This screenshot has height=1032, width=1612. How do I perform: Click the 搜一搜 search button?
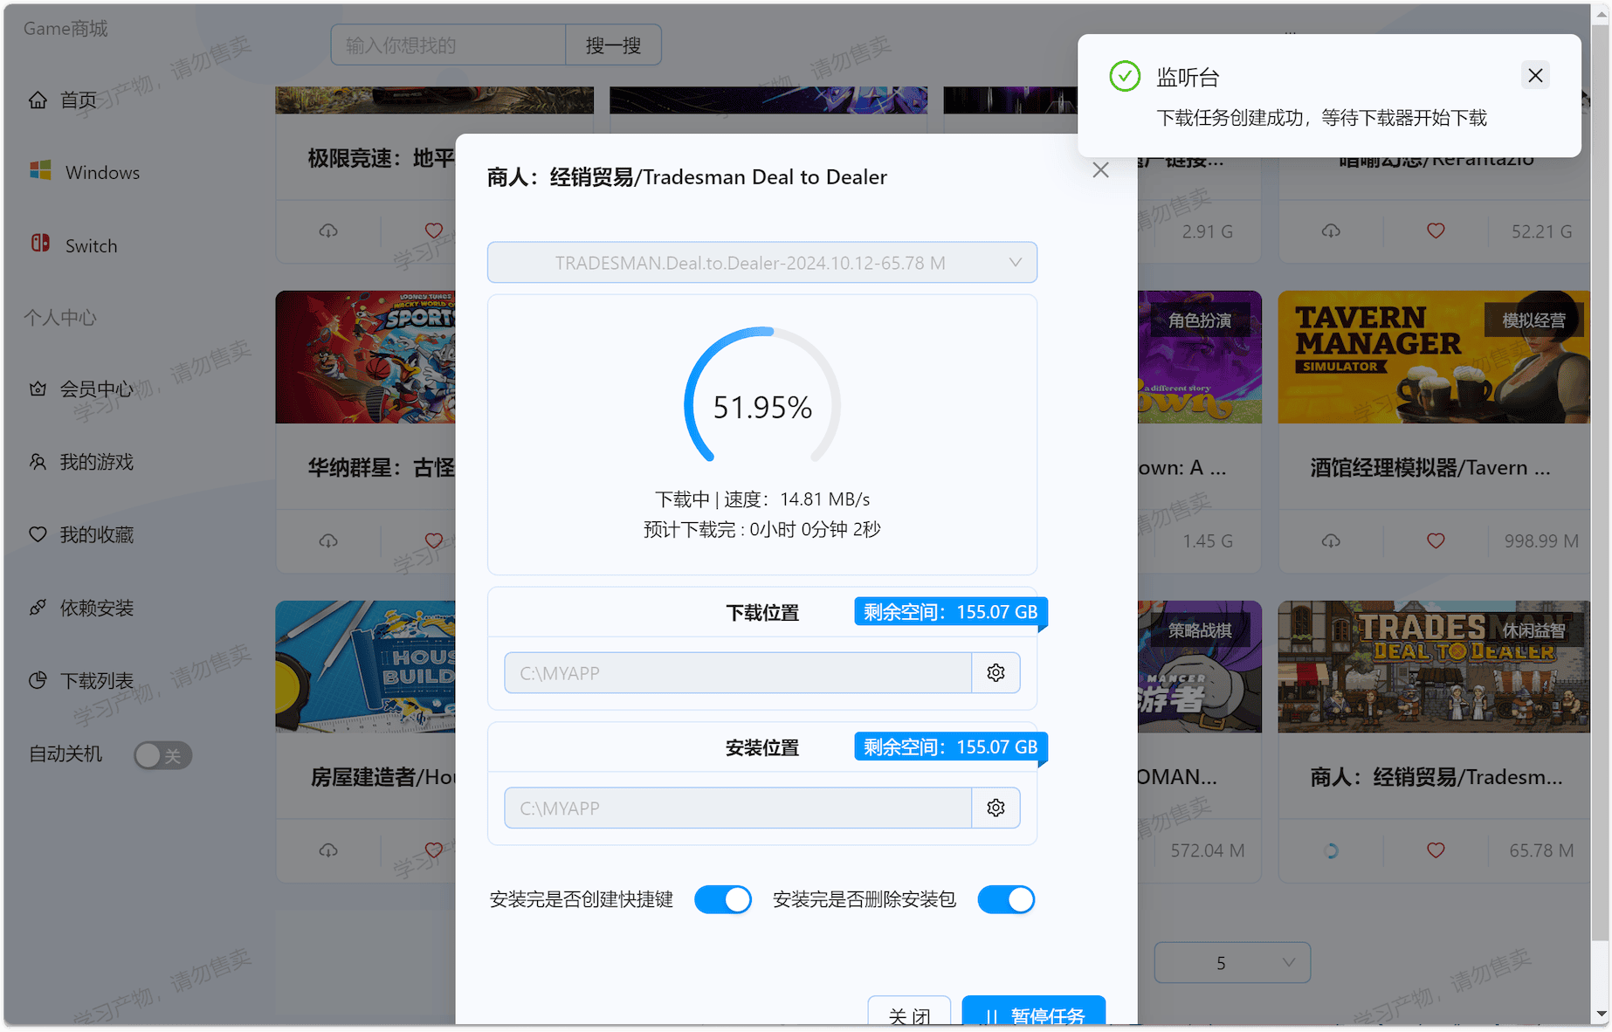[613, 45]
